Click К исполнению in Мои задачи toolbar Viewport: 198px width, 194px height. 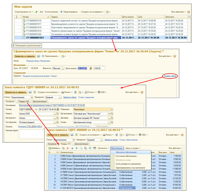(52, 12)
